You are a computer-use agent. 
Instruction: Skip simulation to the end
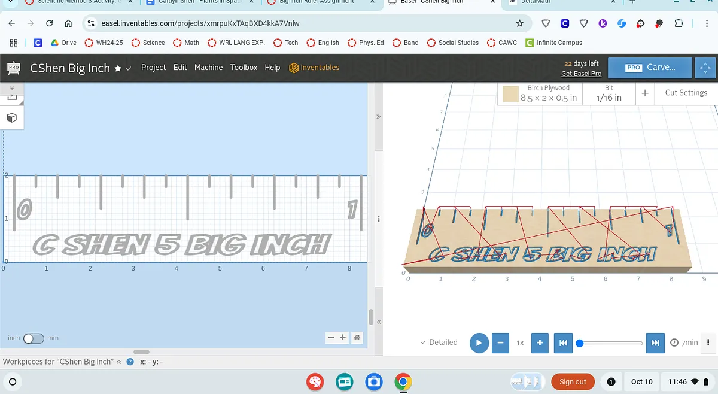coord(655,343)
